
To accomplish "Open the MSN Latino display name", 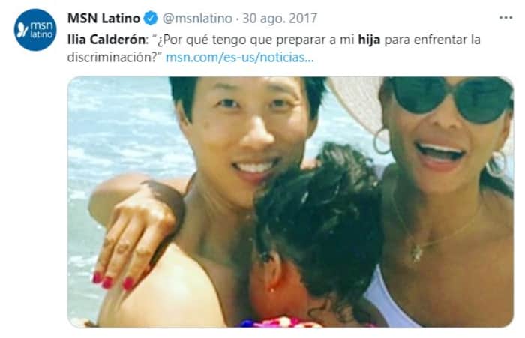I will [103, 19].
